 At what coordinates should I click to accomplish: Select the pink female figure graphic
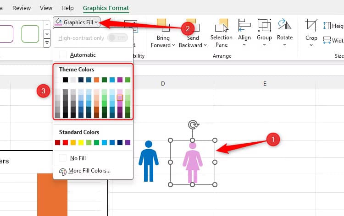pos(192,162)
